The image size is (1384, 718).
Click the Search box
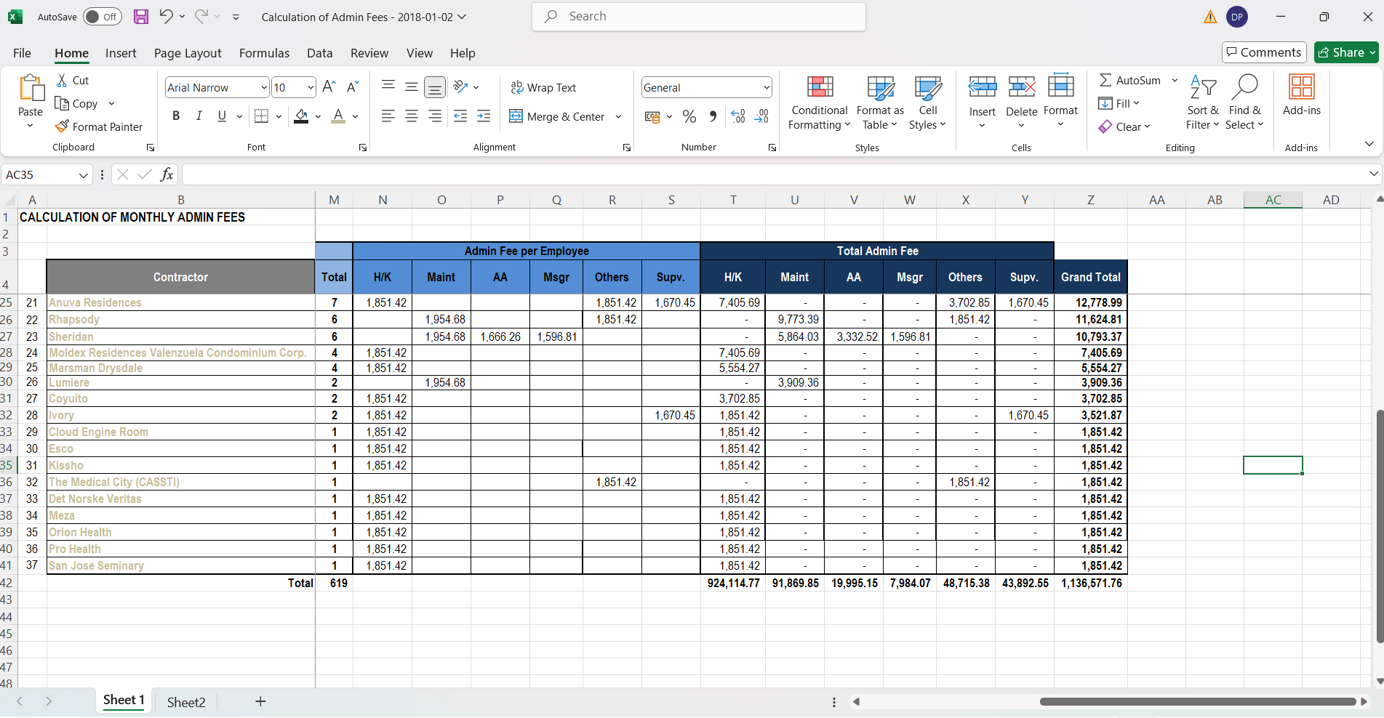pos(699,17)
